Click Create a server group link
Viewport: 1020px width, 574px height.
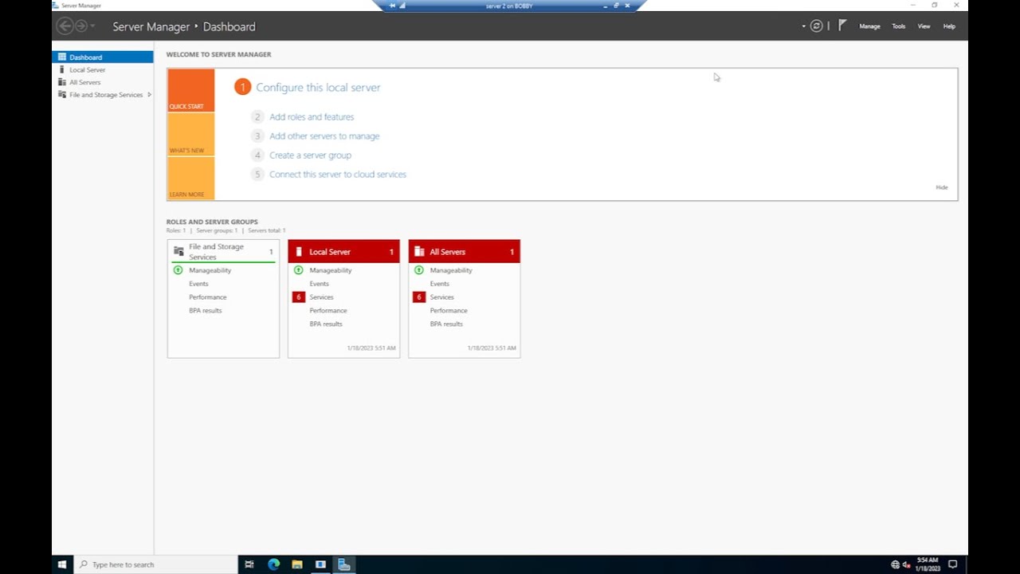point(310,155)
